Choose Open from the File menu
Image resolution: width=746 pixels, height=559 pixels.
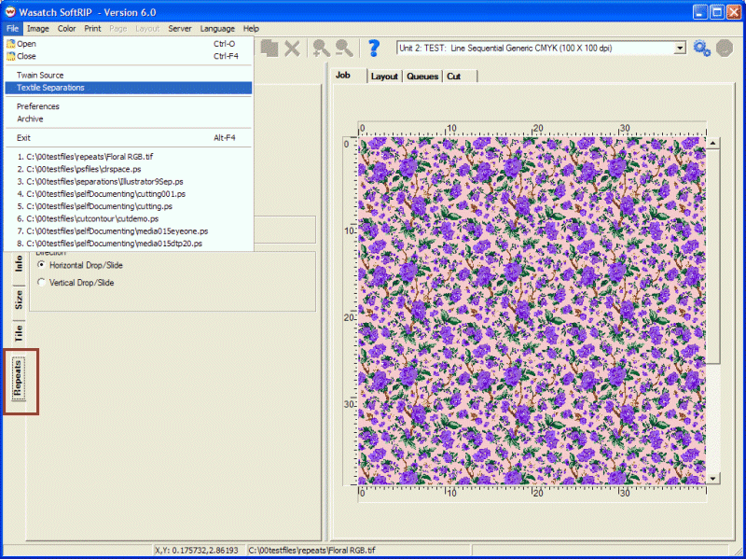[129, 44]
